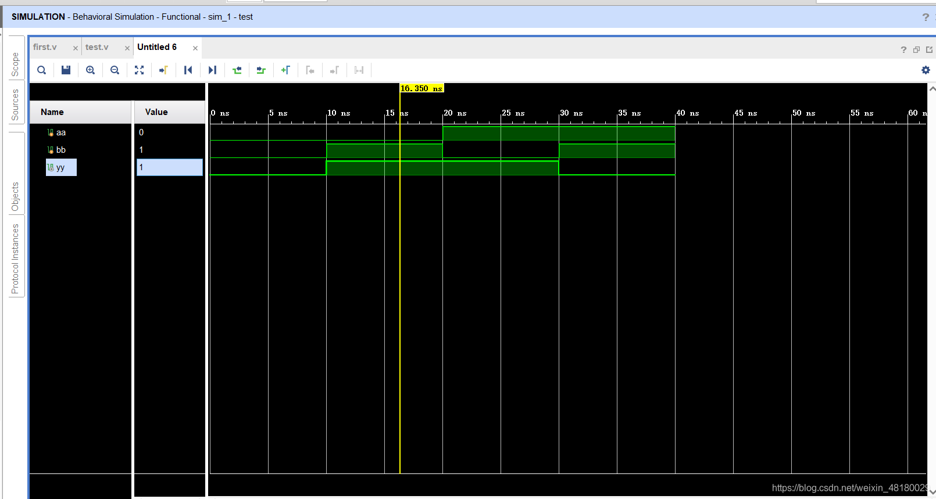Viewport: 936px width, 499px height.
Task: Click the 16.350 ns cursor label
Action: (422, 88)
